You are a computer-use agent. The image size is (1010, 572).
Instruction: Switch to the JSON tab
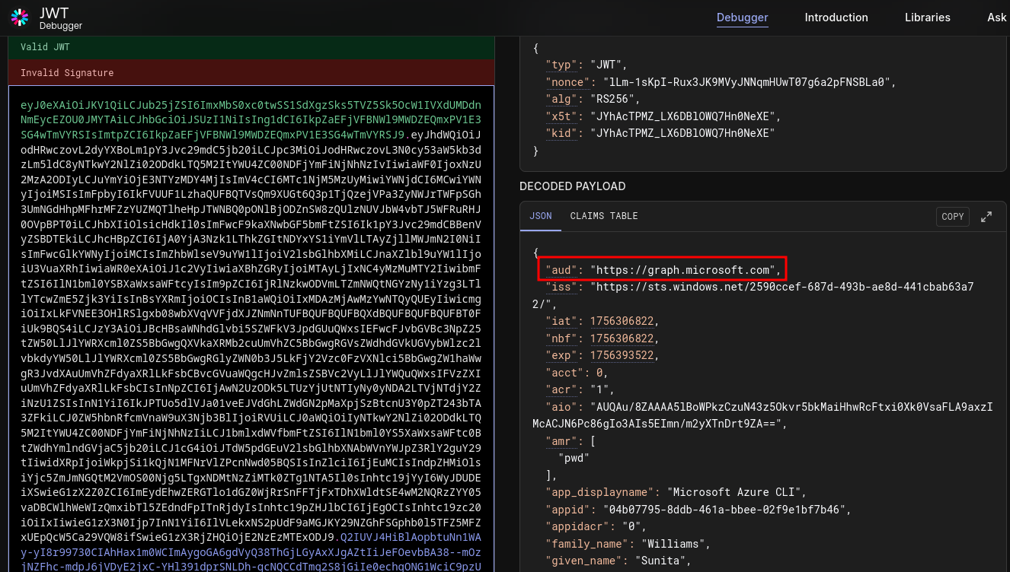coord(540,216)
